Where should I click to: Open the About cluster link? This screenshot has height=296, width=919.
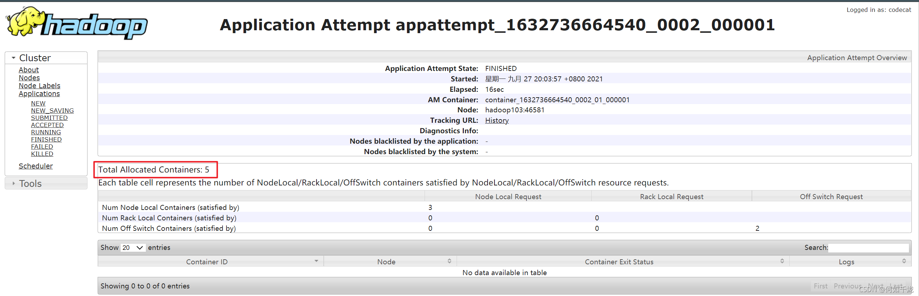click(x=29, y=70)
